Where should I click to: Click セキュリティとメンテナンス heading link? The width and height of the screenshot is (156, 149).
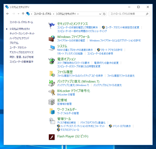pyautogui.click(x=72, y=24)
